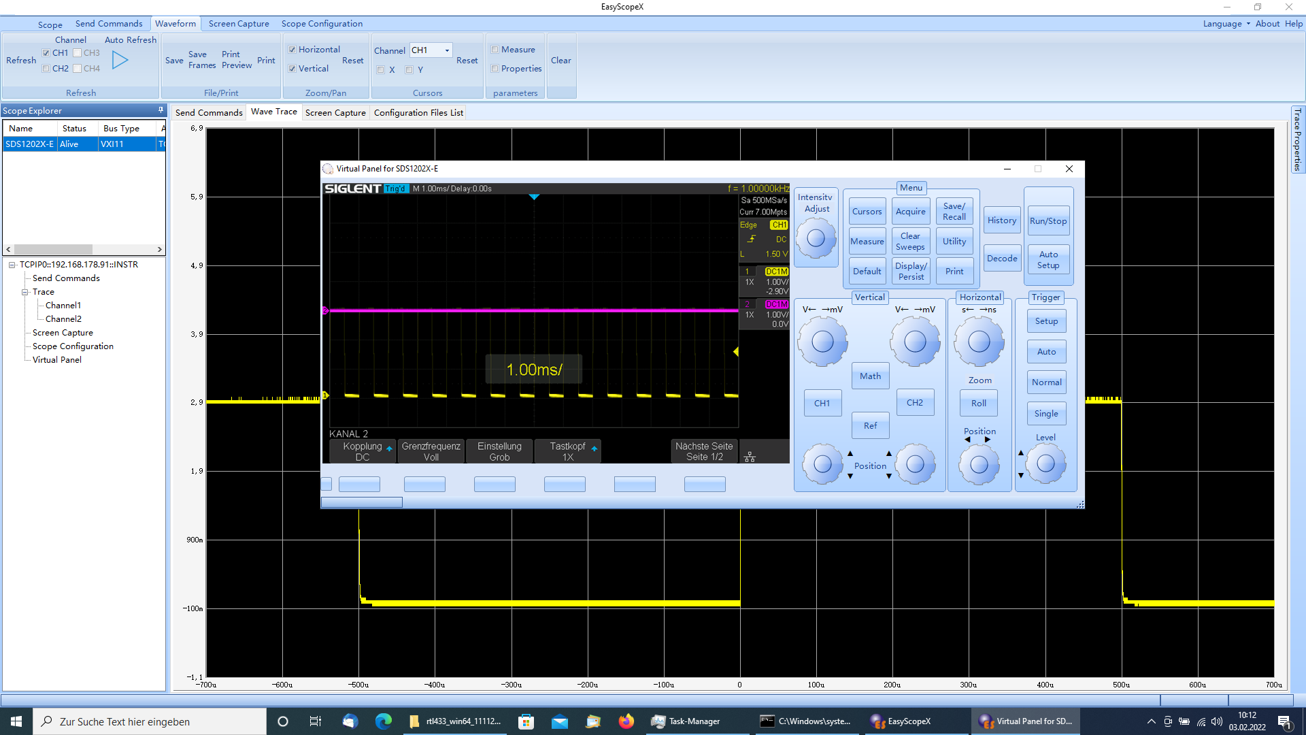This screenshot has width=1306, height=735.
Task: Expand Trace Properties side panel
Action: click(1297, 140)
